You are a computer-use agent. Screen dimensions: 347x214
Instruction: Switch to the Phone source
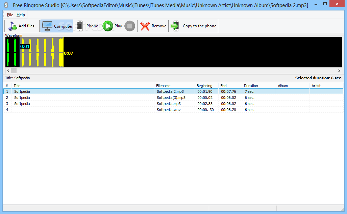(87, 26)
